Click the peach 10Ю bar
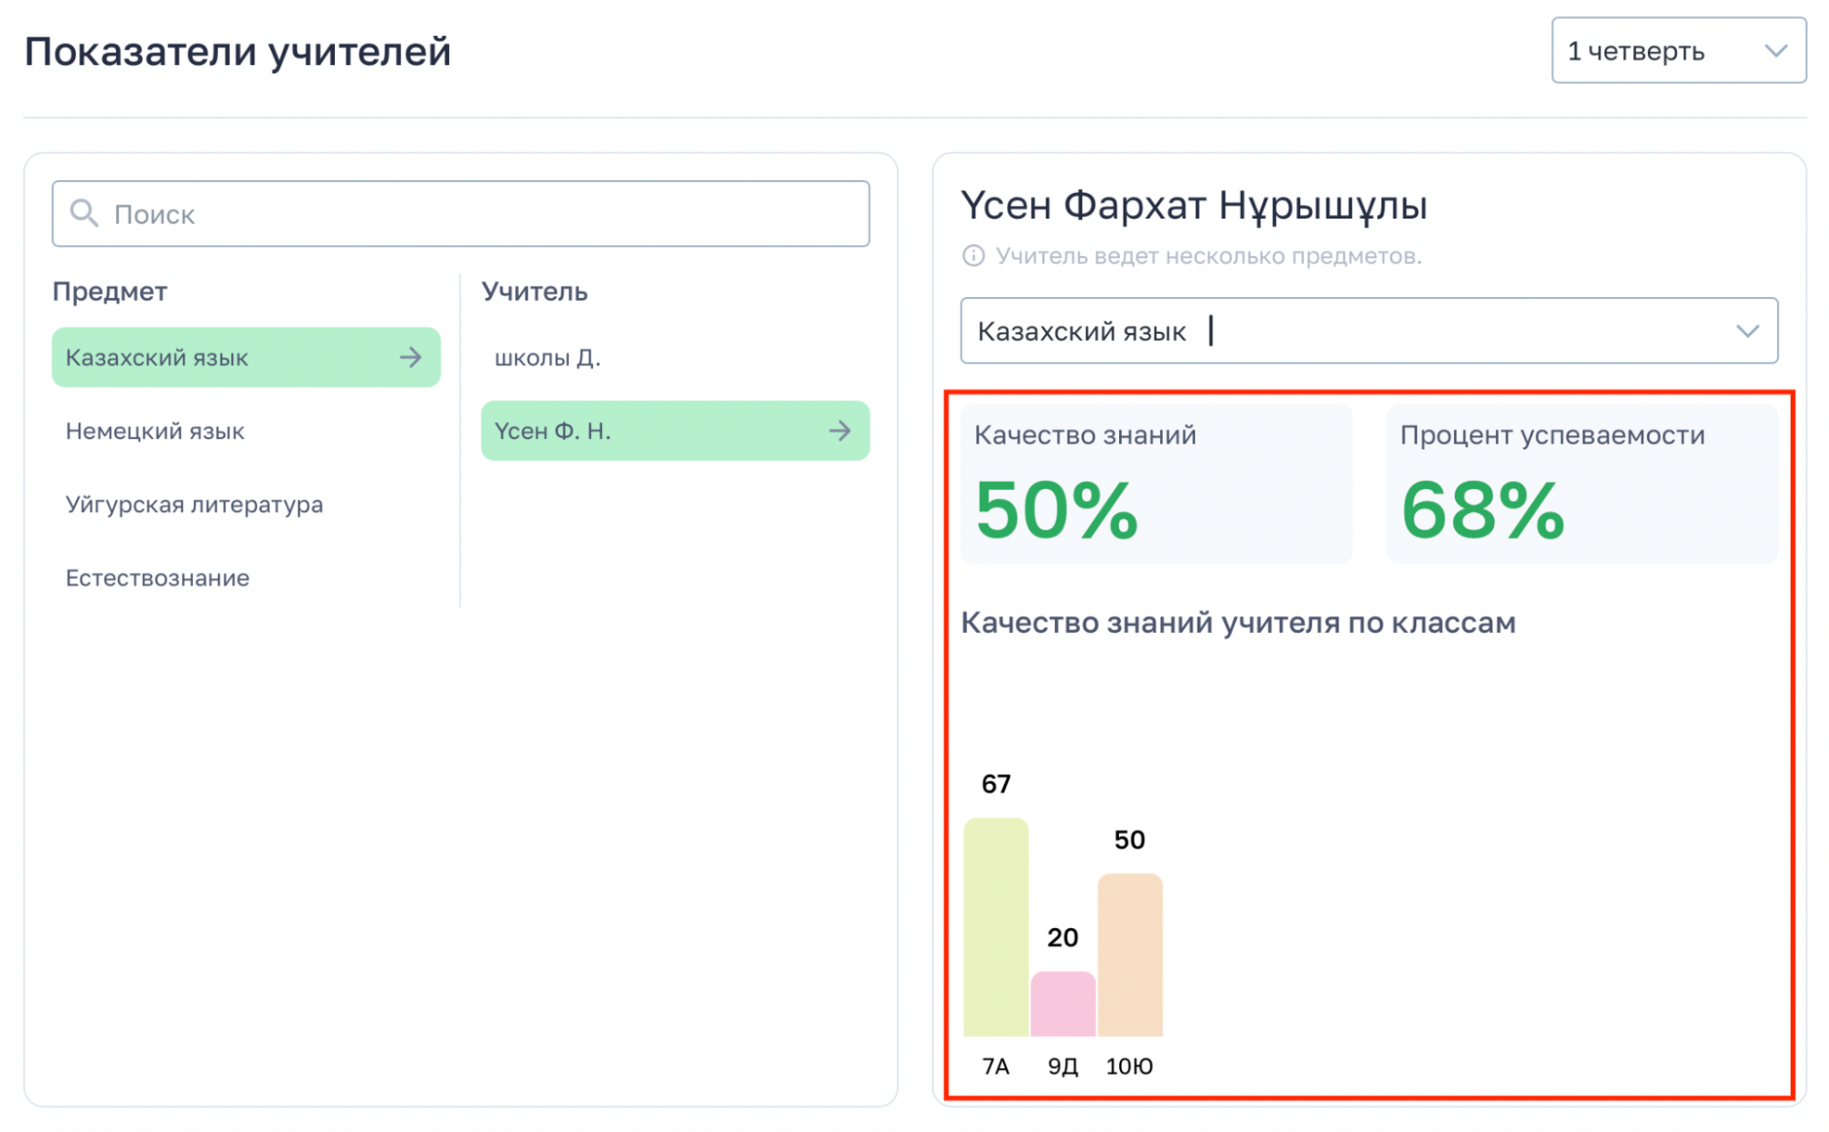The image size is (1829, 1132). tap(1130, 955)
